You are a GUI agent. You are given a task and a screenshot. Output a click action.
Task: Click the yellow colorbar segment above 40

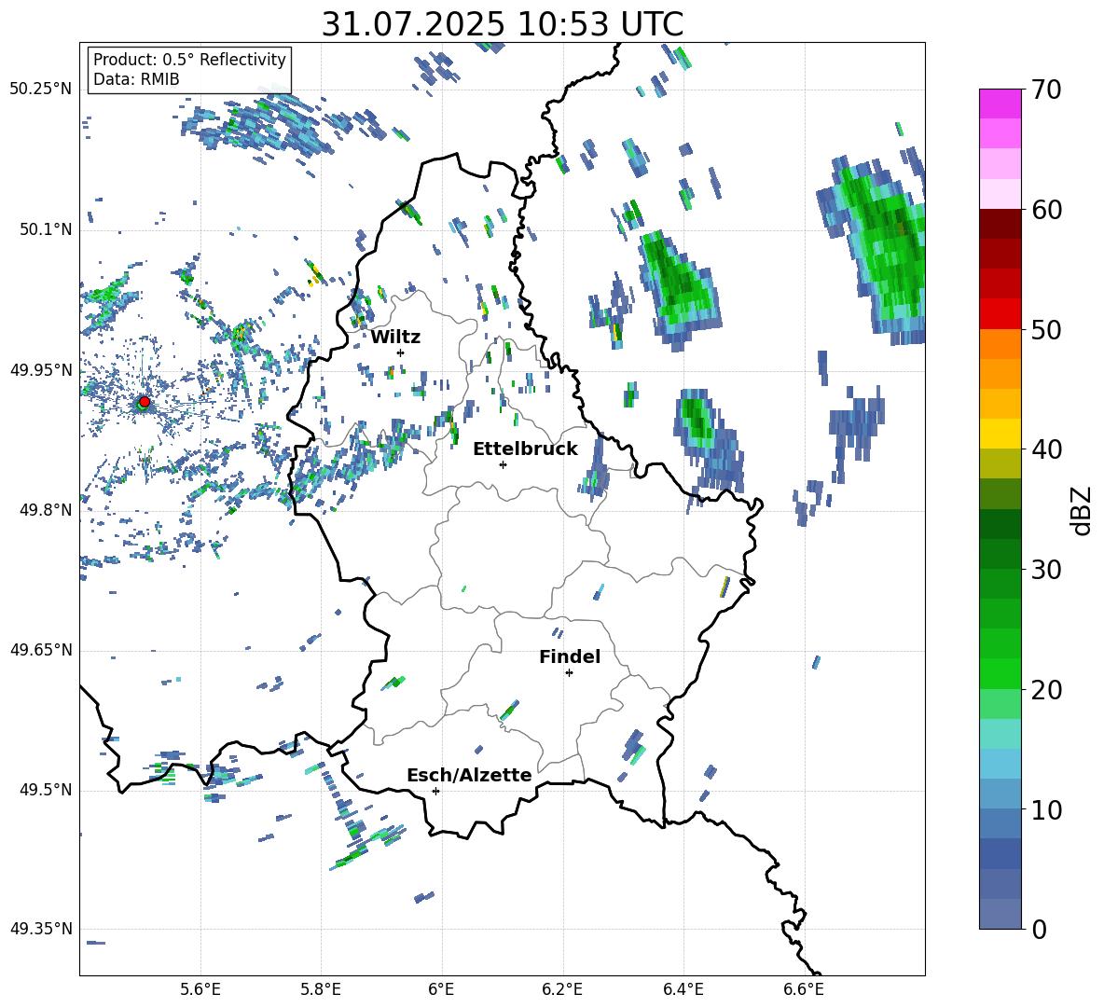tap(1000, 434)
